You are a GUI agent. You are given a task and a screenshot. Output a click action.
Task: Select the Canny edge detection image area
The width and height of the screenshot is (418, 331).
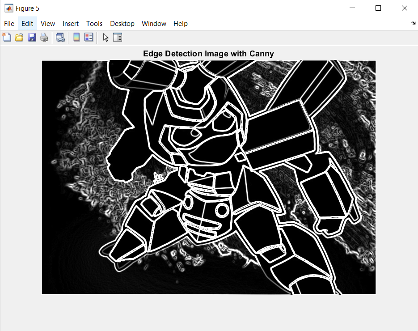coord(208,177)
